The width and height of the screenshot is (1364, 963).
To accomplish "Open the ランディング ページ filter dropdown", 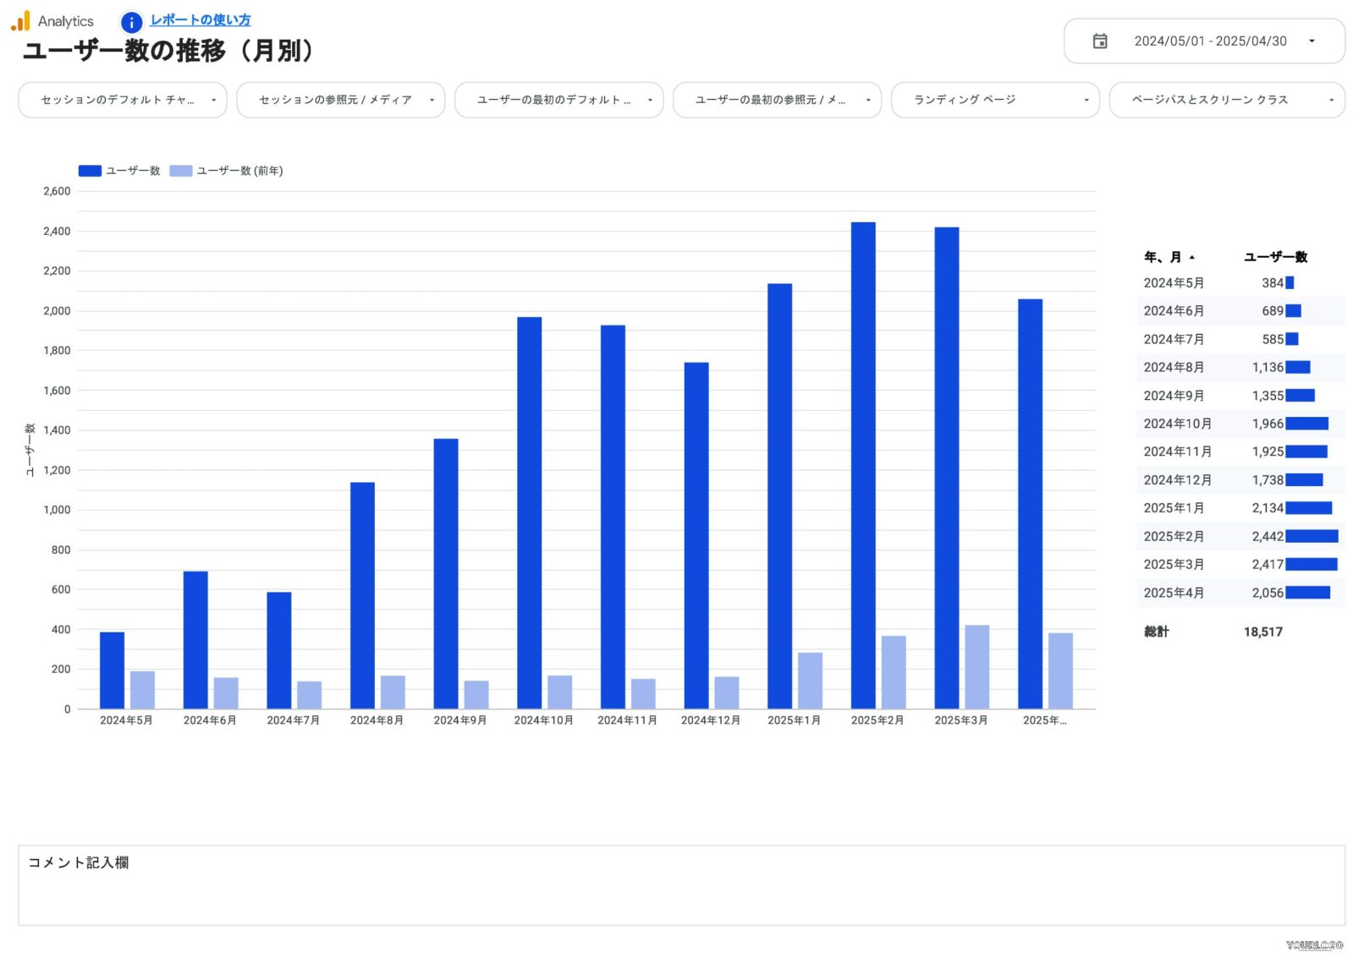I will point(994,100).
